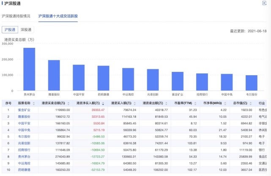Open the 药明康德 stock link in table
271x176 pixels.
[x=24, y=170]
